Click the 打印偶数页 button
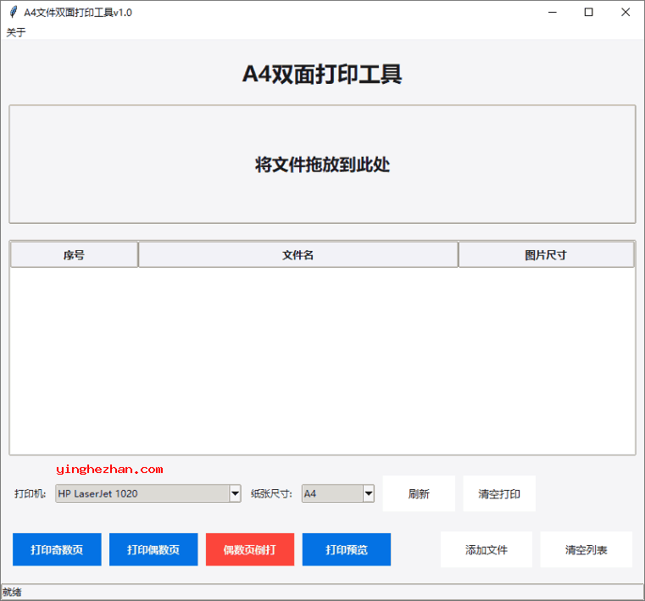The width and height of the screenshot is (645, 601). (153, 549)
